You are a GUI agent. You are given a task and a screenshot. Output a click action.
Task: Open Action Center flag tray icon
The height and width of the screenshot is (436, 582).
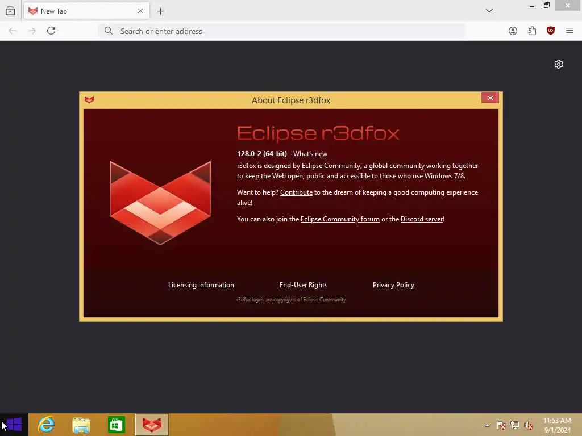click(501, 425)
